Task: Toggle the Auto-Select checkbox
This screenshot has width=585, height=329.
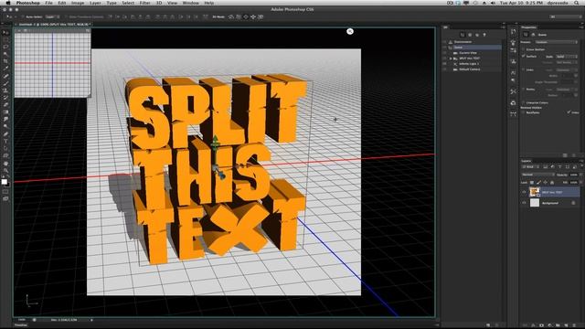Action: point(23,16)
